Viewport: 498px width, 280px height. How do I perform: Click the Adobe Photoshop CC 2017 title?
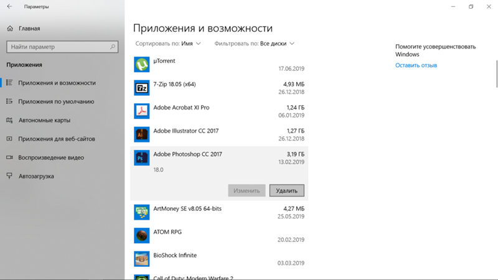click(x=188, y=154)
